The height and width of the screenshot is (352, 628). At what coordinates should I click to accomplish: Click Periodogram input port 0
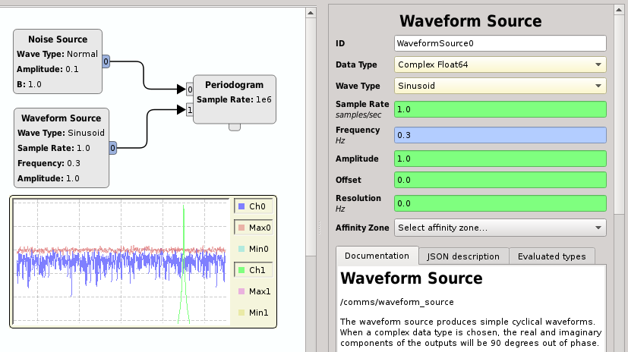190,90
